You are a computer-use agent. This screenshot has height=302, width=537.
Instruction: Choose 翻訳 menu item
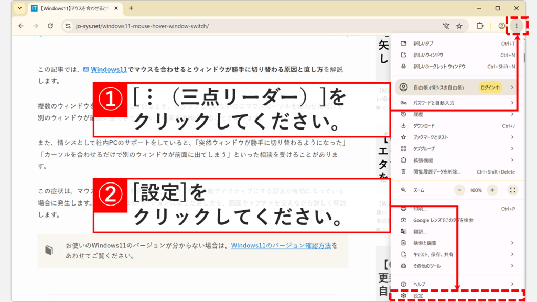click(x=458, y=231)
